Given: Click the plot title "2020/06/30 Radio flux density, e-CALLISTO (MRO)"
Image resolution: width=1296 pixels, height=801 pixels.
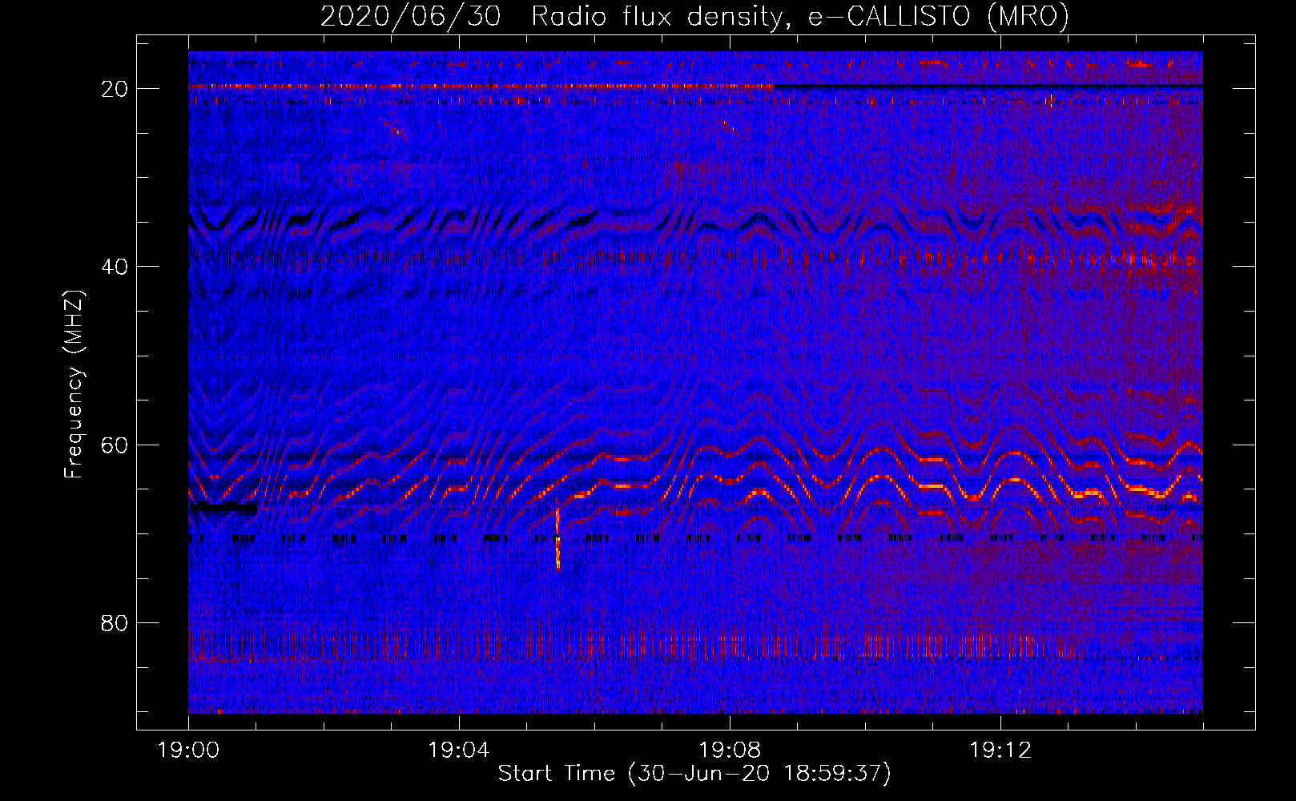Looking at the screenshot, I should (x=694, y=16).
